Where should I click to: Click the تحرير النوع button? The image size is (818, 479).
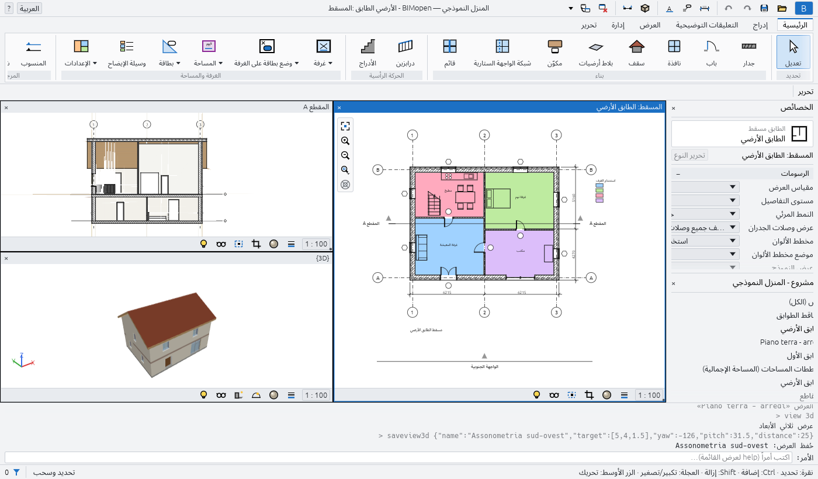pyautogui.click(x=690, y=155)
